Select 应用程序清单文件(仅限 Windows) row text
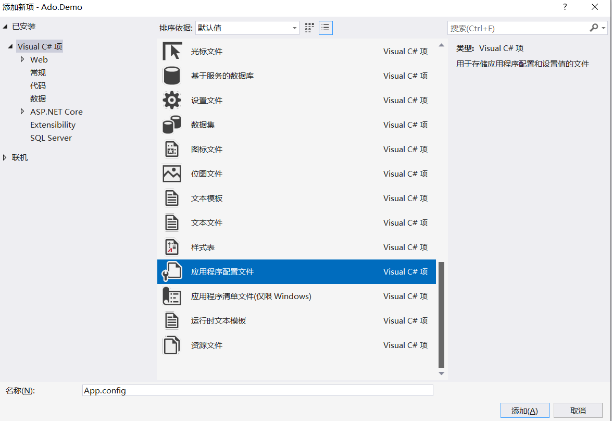Image resolution: width=612 pixels, height=421 pixels. coord(251,296)
